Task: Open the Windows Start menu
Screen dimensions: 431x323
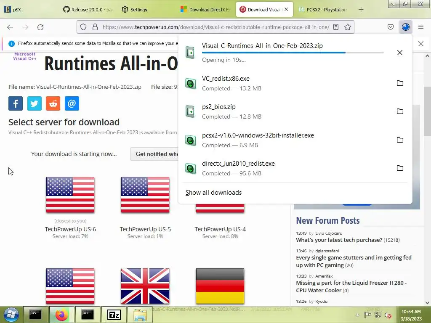Action: 11,315
